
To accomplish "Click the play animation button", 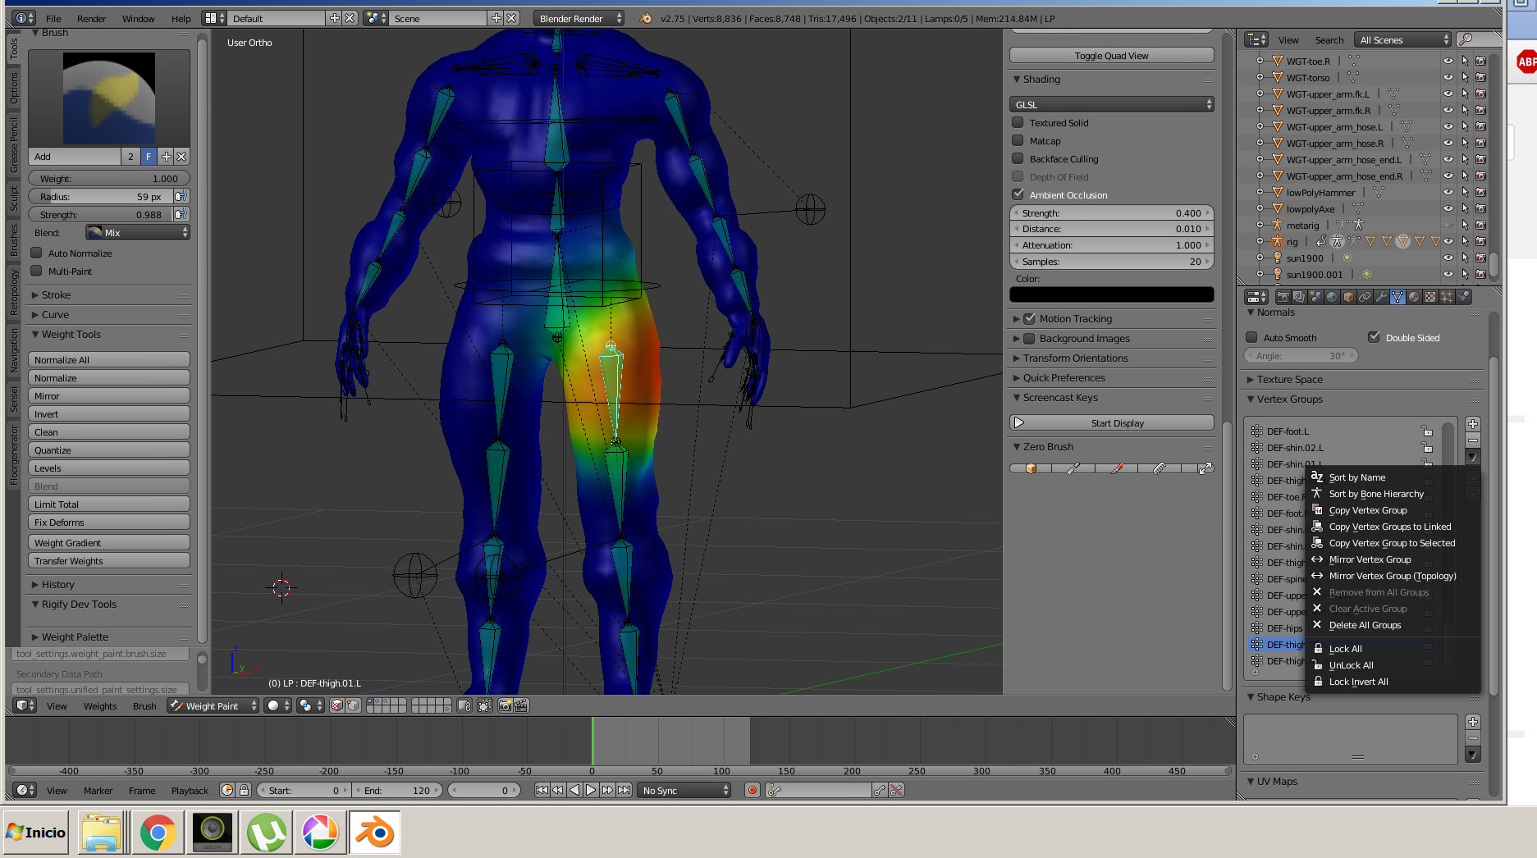I will tap(590, 790).
